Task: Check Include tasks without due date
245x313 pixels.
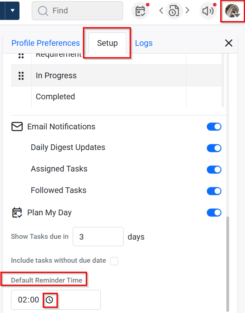Action: [x=114, y=261]
